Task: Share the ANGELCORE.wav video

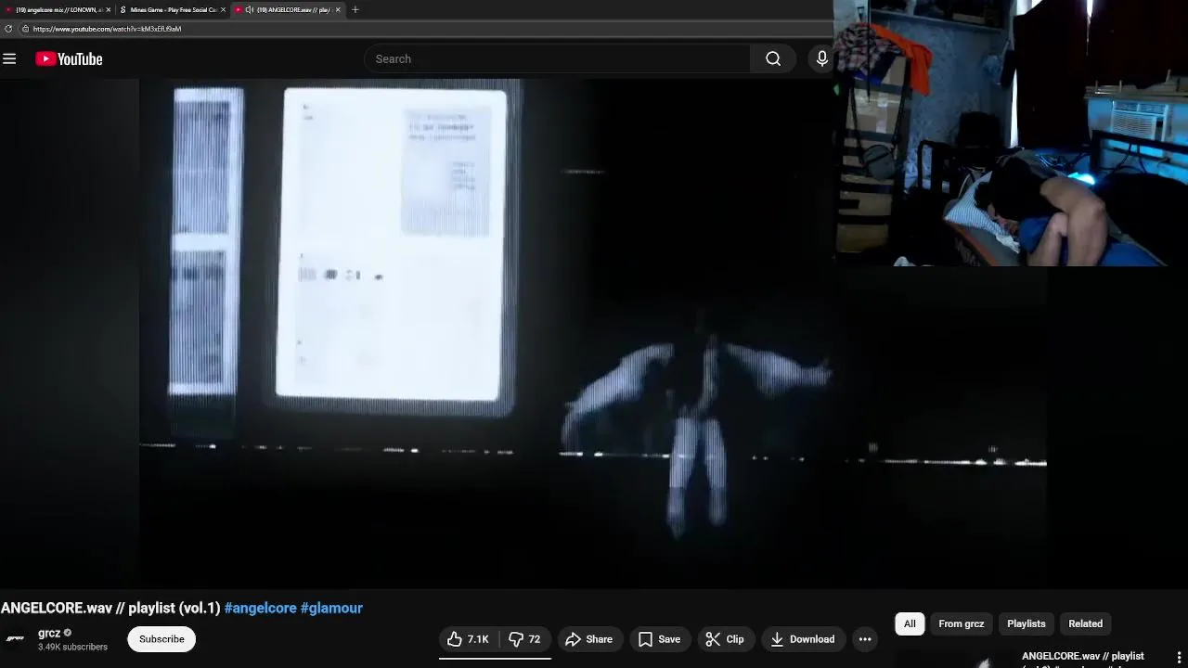Action: (x=588, y=639)
